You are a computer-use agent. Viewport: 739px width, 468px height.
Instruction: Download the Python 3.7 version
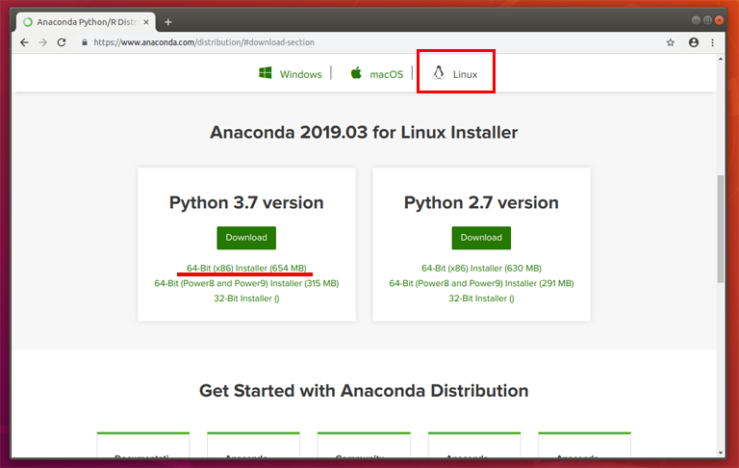[x=246, y=238]
